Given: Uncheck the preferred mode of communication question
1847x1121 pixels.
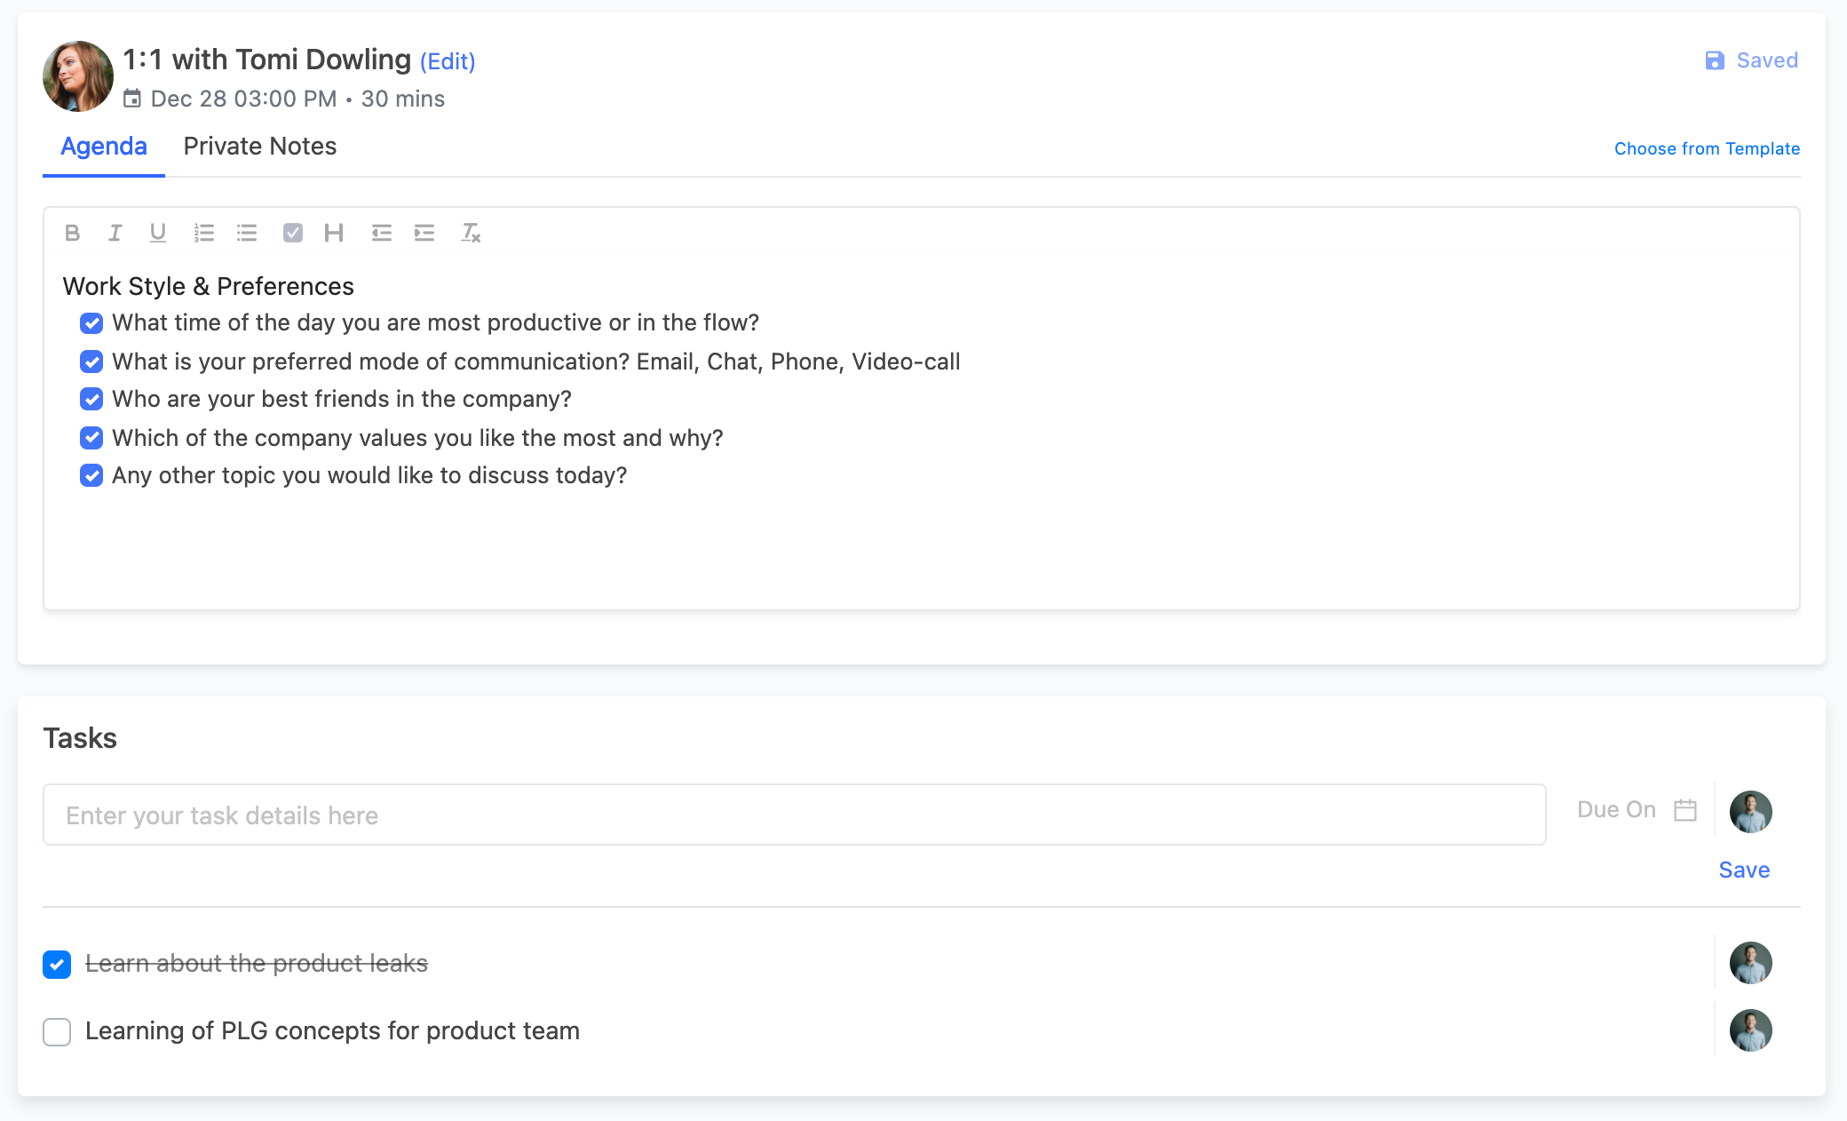Looking at the screenshot, I should pos(91,362).
